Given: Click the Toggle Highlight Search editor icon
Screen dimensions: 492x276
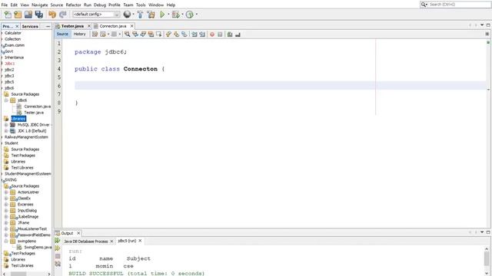Looking at the screenshot, I should pos(151,34).
